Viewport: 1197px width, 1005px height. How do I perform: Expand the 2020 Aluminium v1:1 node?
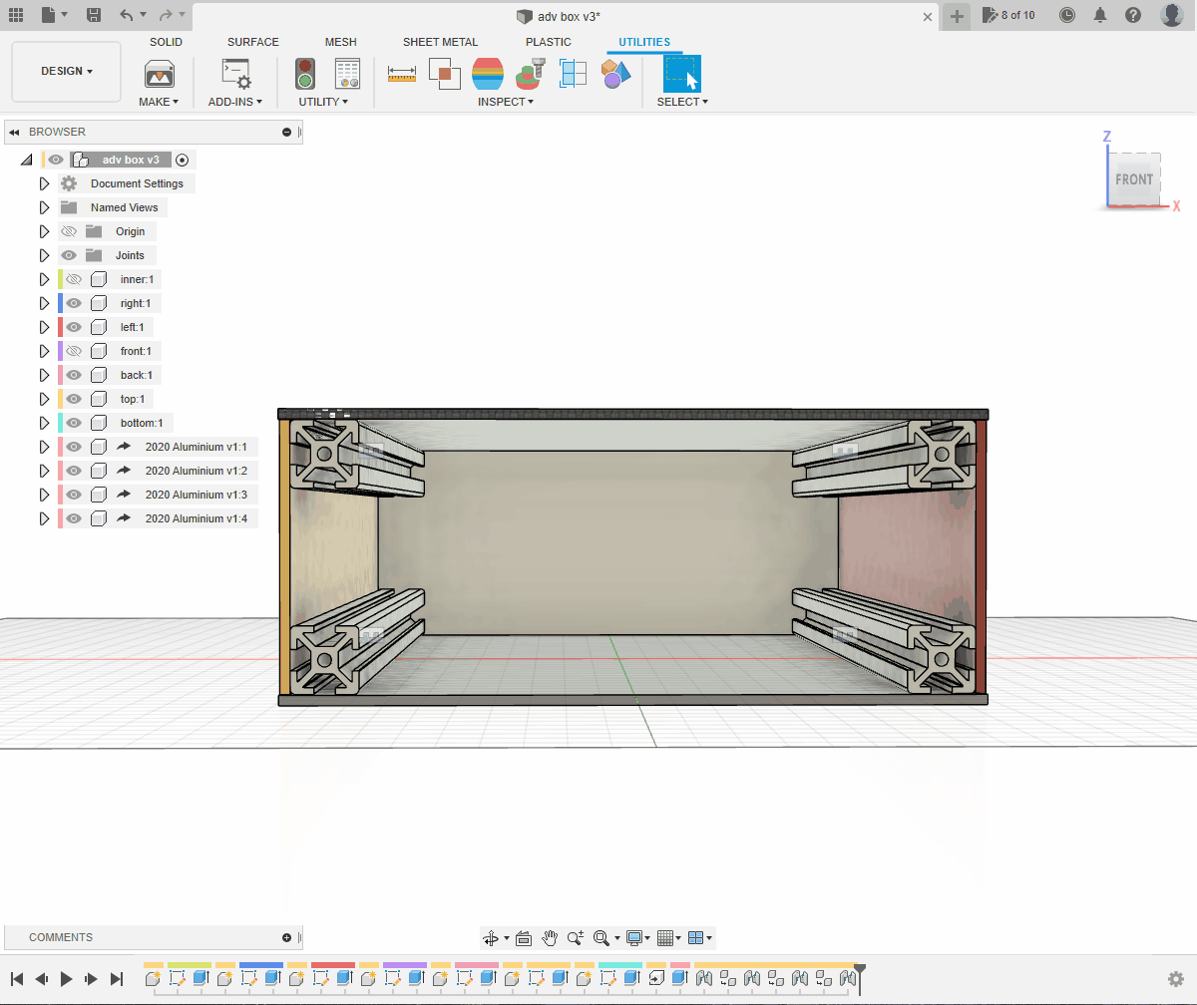pos(44,447)
